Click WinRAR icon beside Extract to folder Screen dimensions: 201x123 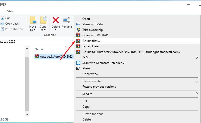pyautogui.click(x=78, y=52)
